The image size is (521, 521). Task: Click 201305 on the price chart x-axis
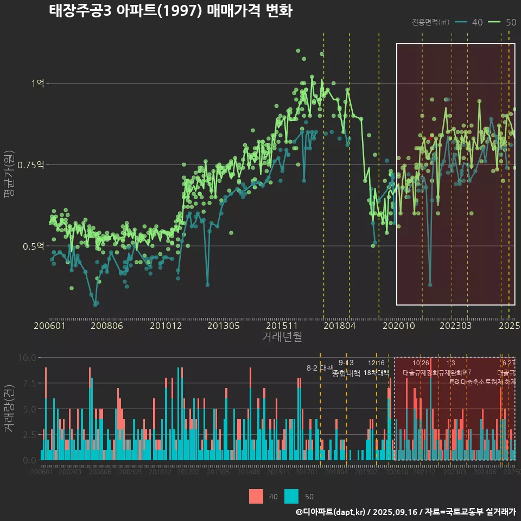[223, 326]
